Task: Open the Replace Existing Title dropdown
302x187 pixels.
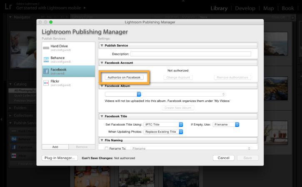Action: click(x=163, y=132)
